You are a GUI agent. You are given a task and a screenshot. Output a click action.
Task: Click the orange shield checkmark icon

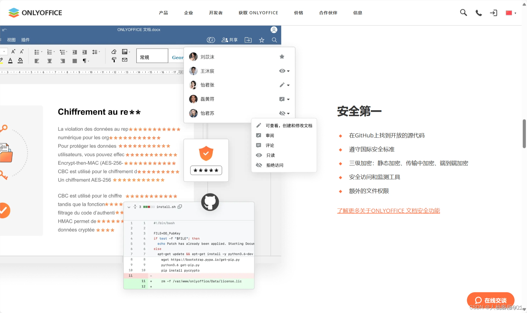point(206,153)
